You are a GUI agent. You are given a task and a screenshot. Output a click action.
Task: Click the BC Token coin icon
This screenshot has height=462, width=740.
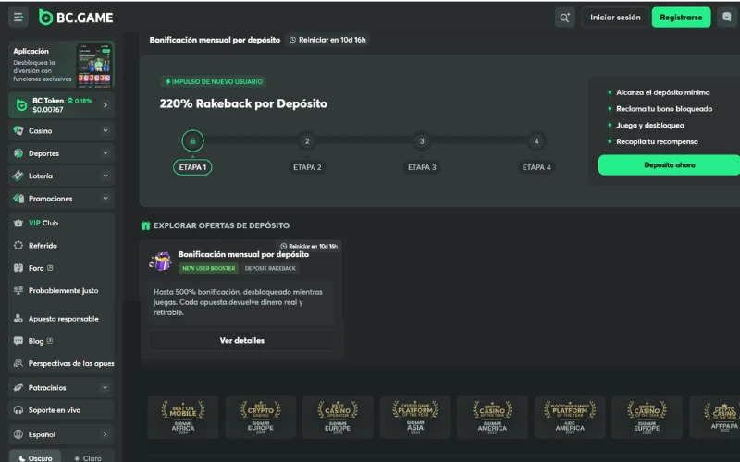pos(21,105)
